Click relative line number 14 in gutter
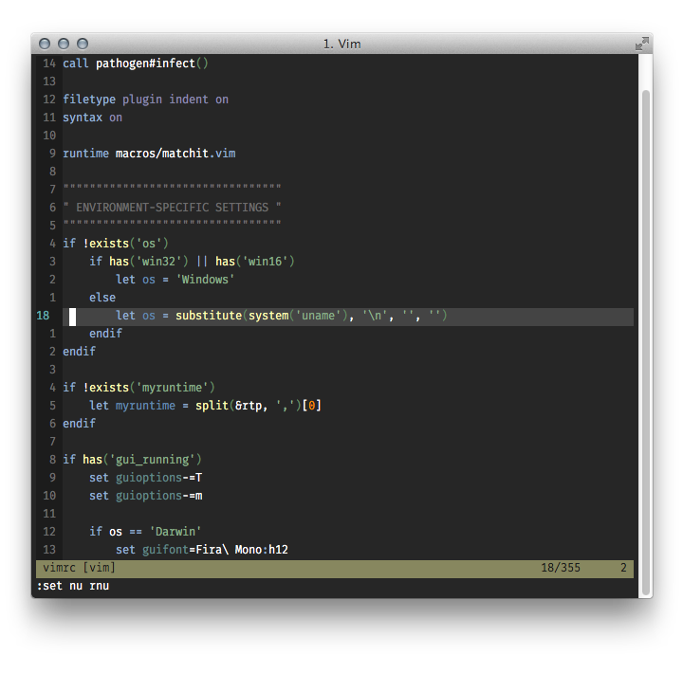683x673 pixels. click(x=49, y=64)
